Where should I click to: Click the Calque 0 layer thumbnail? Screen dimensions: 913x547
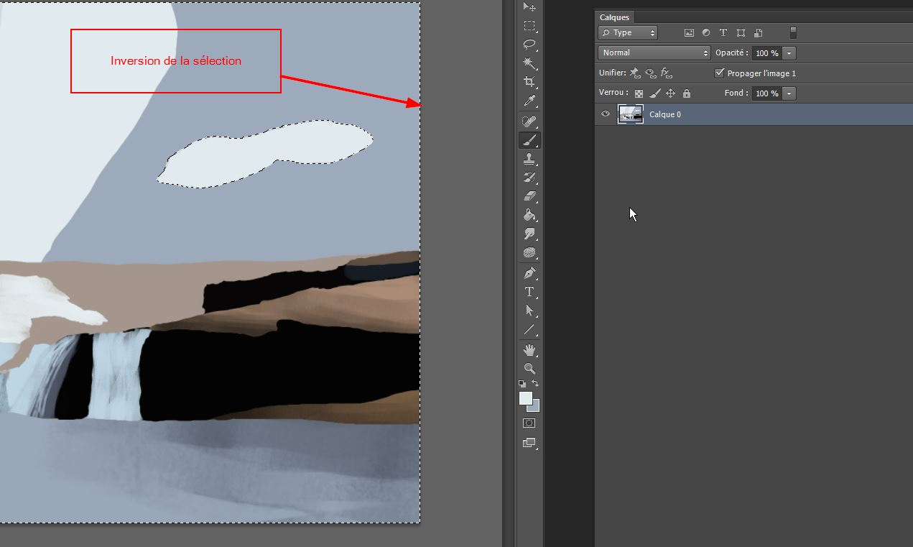(x=631, y=114)
